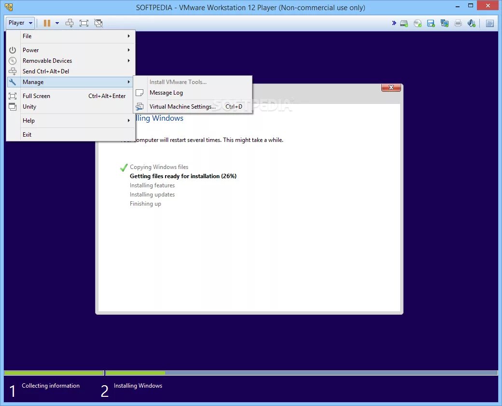
Task: Click the hard disk device status icon
Action: (x=404, y=23)
